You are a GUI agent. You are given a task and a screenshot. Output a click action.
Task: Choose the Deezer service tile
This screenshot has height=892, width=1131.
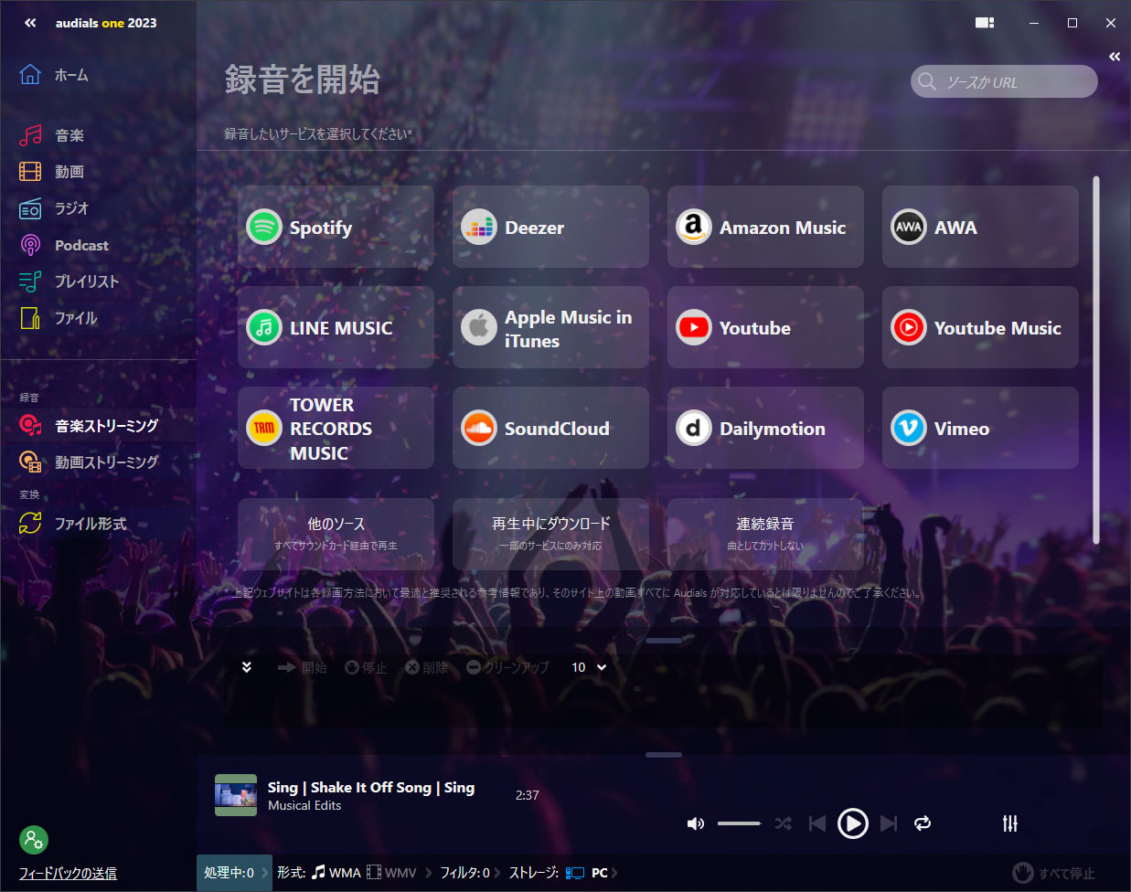(550, 227)
